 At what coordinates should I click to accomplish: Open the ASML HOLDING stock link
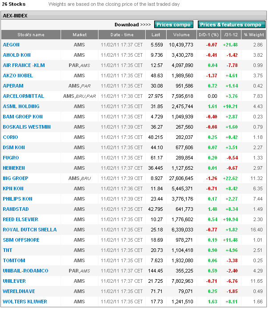tap(21, 107)
